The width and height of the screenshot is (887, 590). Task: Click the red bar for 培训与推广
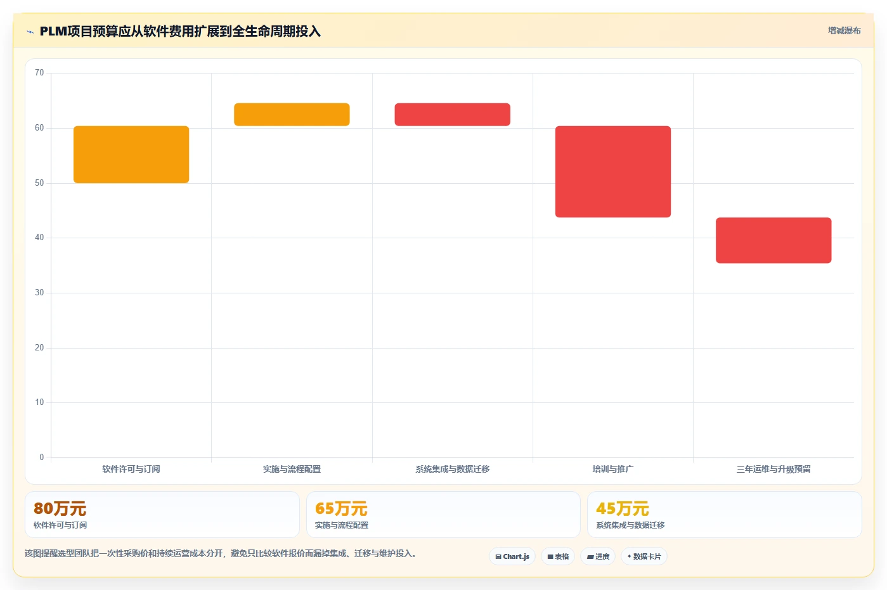(x=613, y=172)
